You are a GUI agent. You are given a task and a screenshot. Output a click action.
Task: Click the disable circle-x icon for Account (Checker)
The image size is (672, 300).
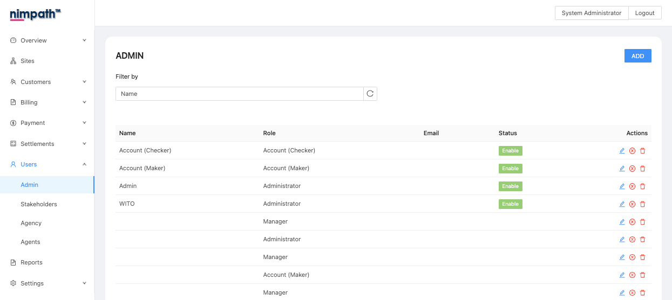coord(632,151)
